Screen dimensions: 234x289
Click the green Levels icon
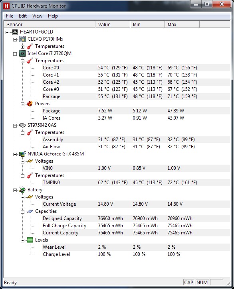click(x=30, y=240)
